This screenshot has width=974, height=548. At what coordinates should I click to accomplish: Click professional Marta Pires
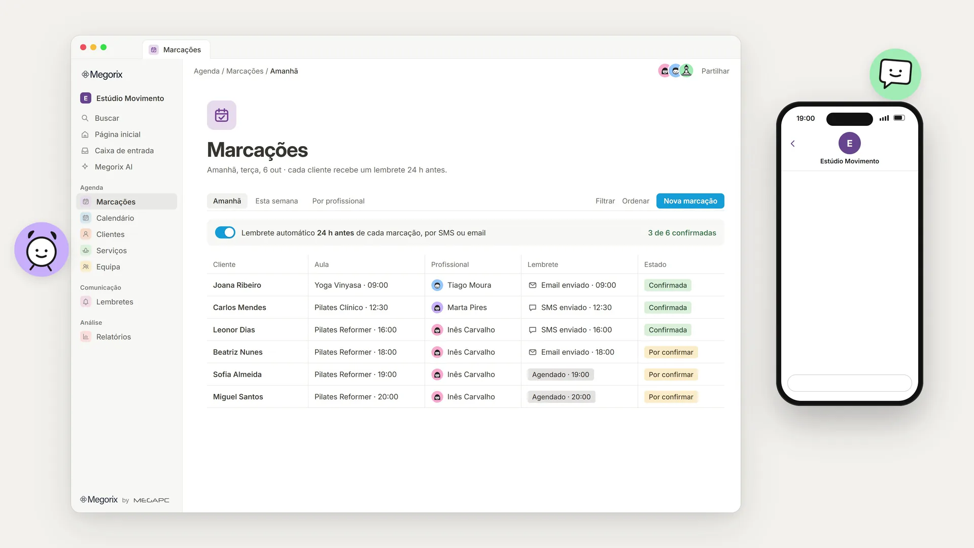tap(459, 307)
